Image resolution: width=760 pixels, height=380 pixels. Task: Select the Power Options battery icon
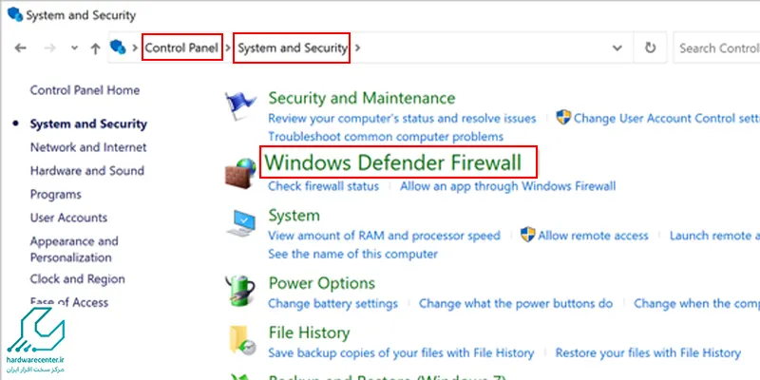point(240,291)
